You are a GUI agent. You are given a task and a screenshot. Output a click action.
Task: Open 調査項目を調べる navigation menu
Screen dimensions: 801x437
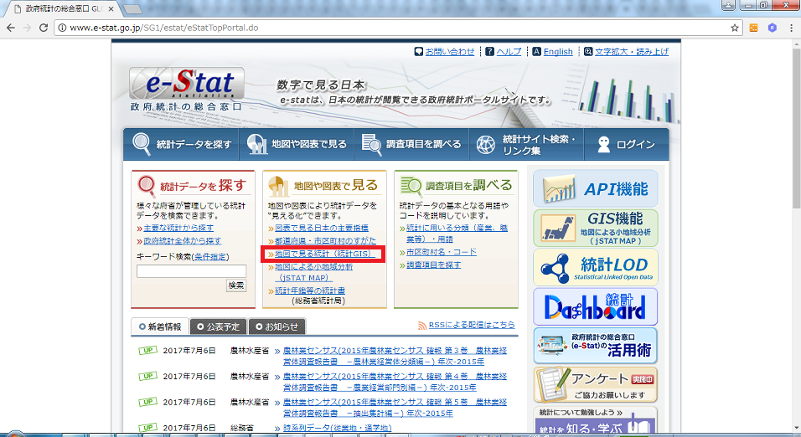(x=411, y=144)
